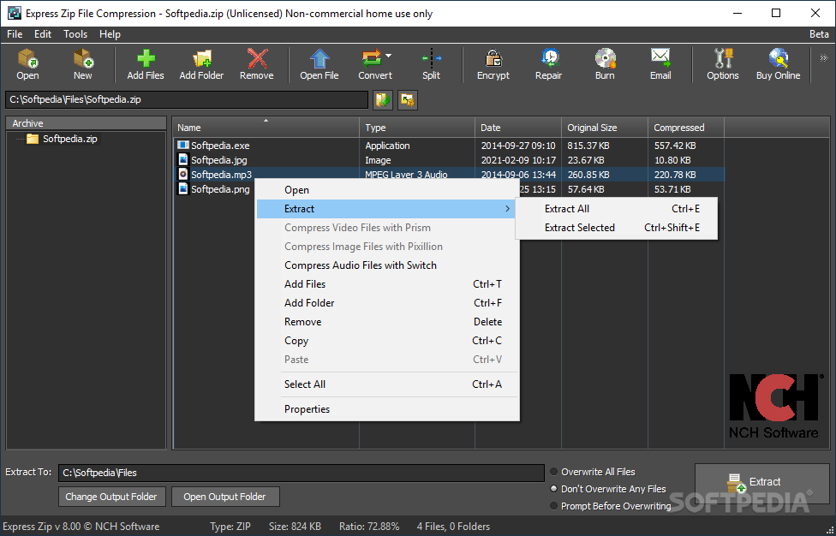The height and width of the screenshot is (536, 836).
Task: Click the large Extract button
Action: (x=761, y=482)
